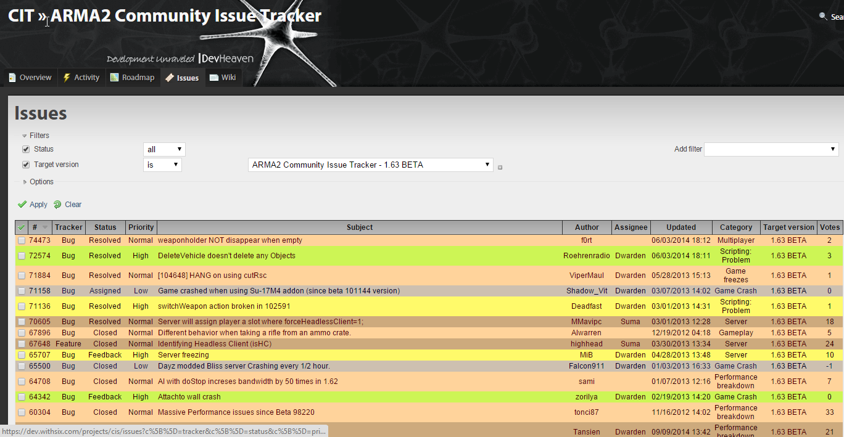
Task: Click the search magnifier icon
Action: tap(823, 17)
